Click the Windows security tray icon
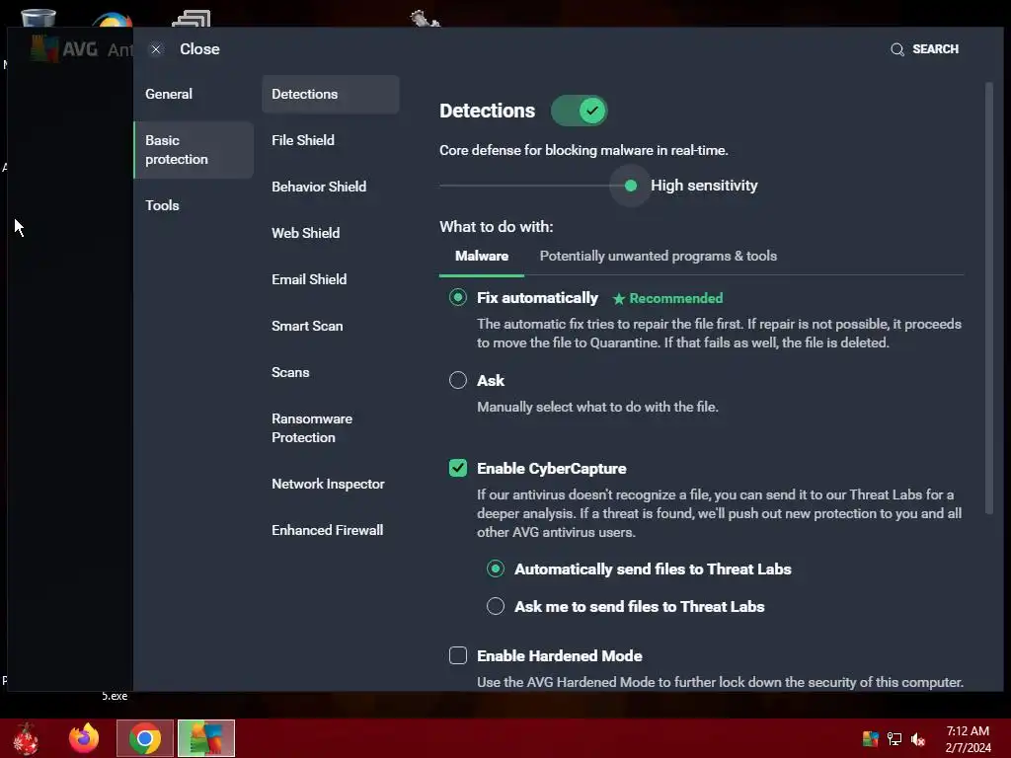 (x=871, y=738)
